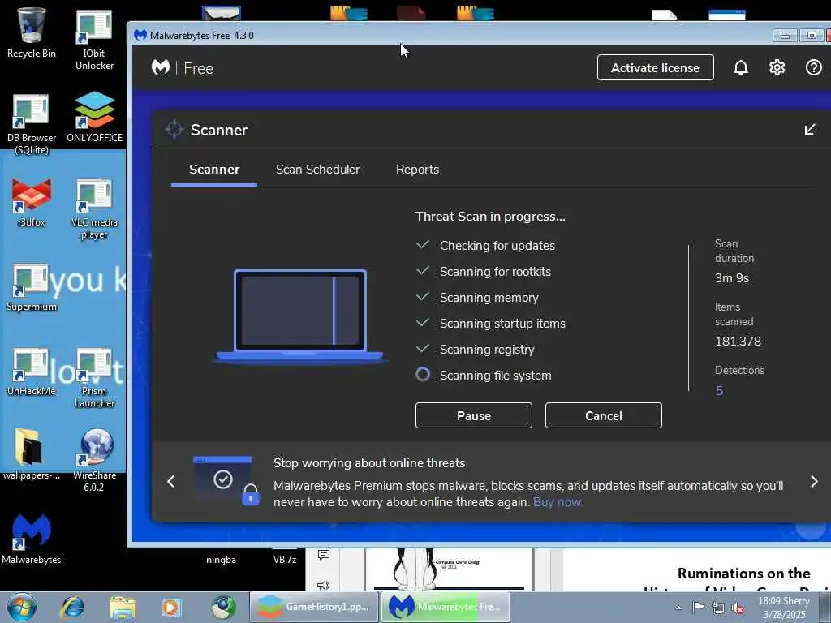The image size is (831, 623).
Task: Click the fifth pinned taskbar globe icon
Action: (x=222, y=607)
